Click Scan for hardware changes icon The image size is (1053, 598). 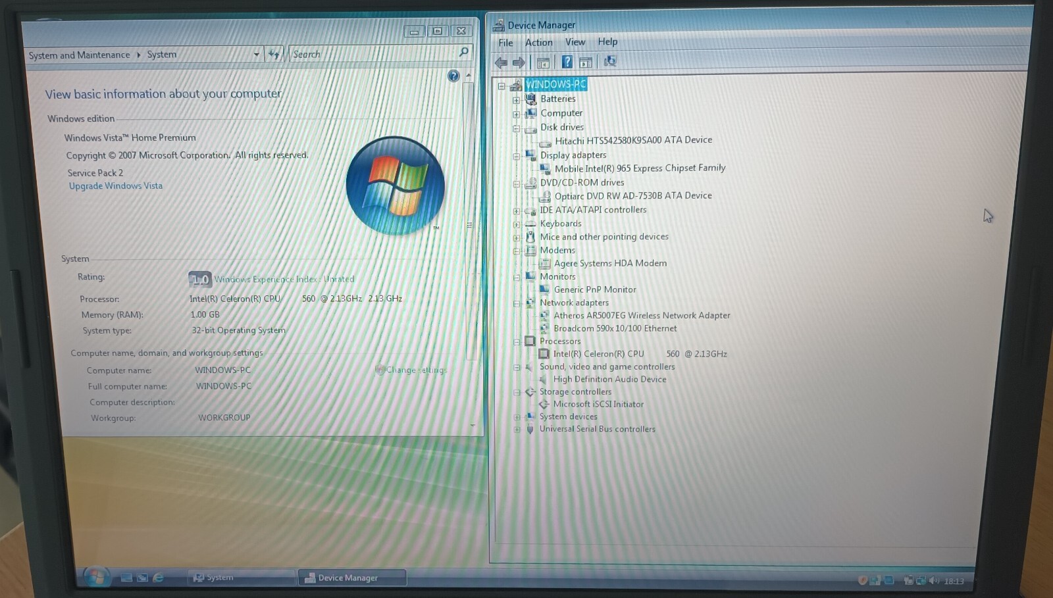coord(610,61)
